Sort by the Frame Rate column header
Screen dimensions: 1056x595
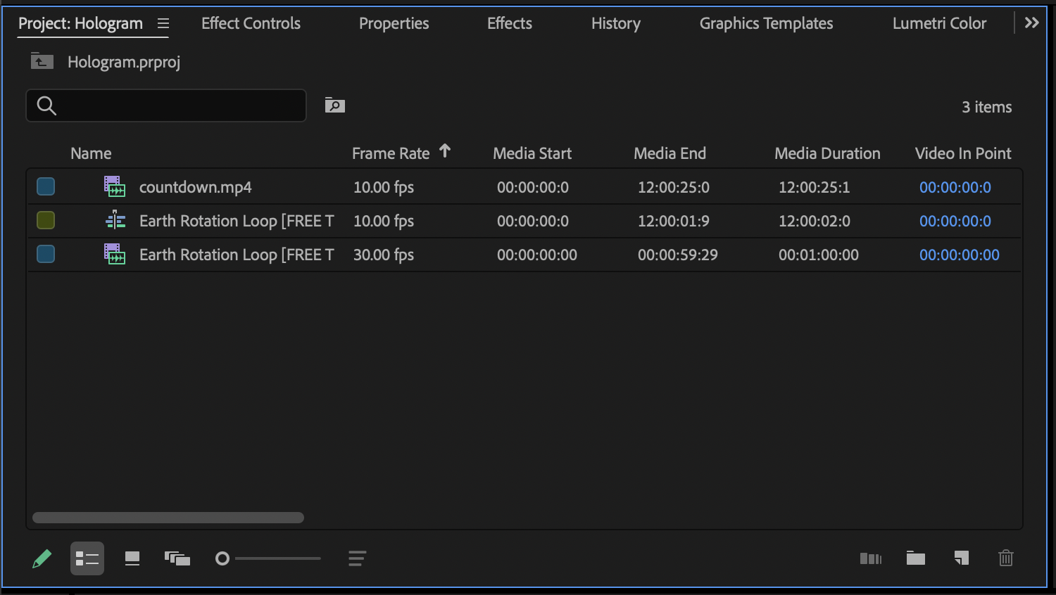391,153
